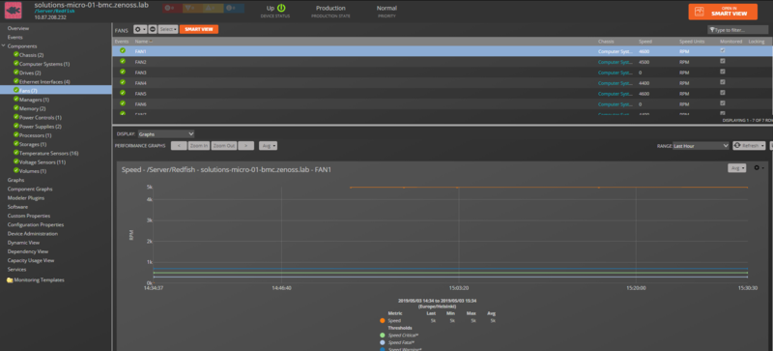Open the Display Graphs dropdown
Screen dimensions: 773x351
coord(165,133)
